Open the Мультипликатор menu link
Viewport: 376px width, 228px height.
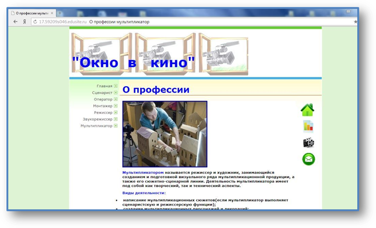pyautogui.click(x=96, y=126)
